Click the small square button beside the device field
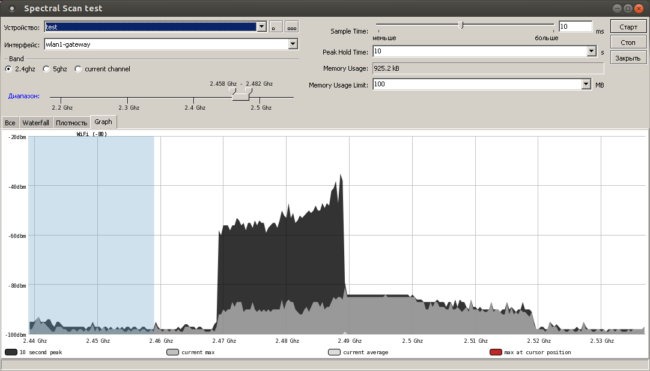Viewport: 650px width, 371px height. pyautogui.click(x=276, y=27)
